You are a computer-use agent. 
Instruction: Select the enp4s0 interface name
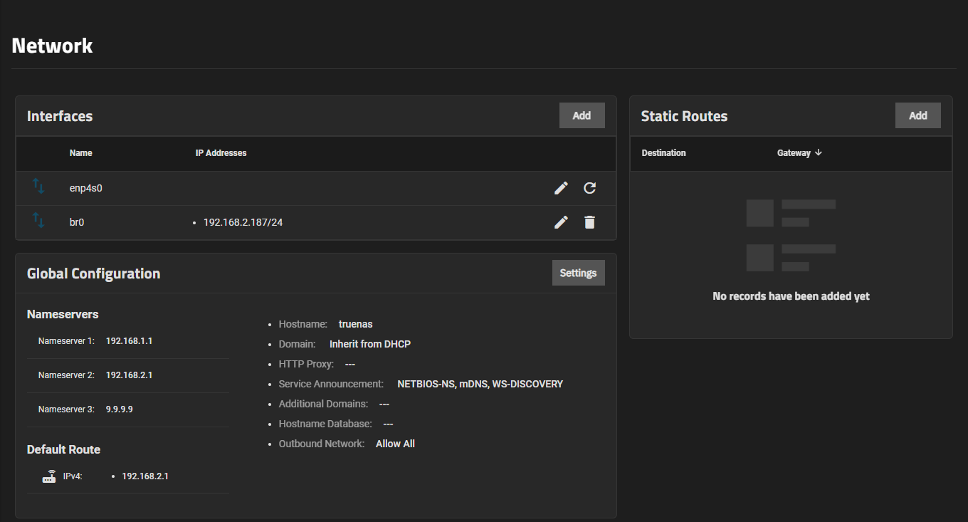(x=86, y=189)
